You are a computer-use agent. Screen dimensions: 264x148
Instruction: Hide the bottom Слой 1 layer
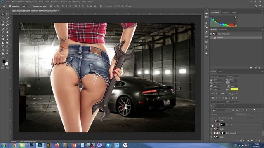[212, 137]
